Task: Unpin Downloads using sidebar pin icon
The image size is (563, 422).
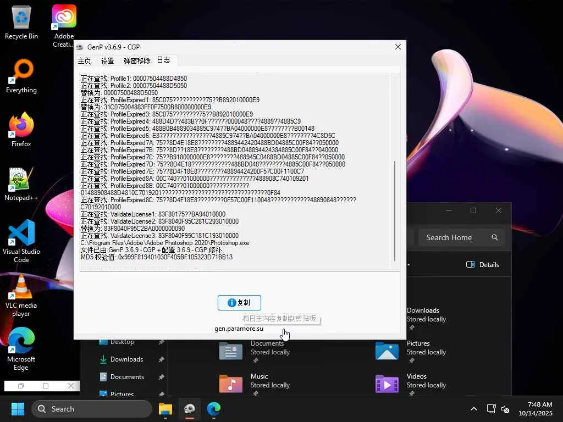Action: 161,359
